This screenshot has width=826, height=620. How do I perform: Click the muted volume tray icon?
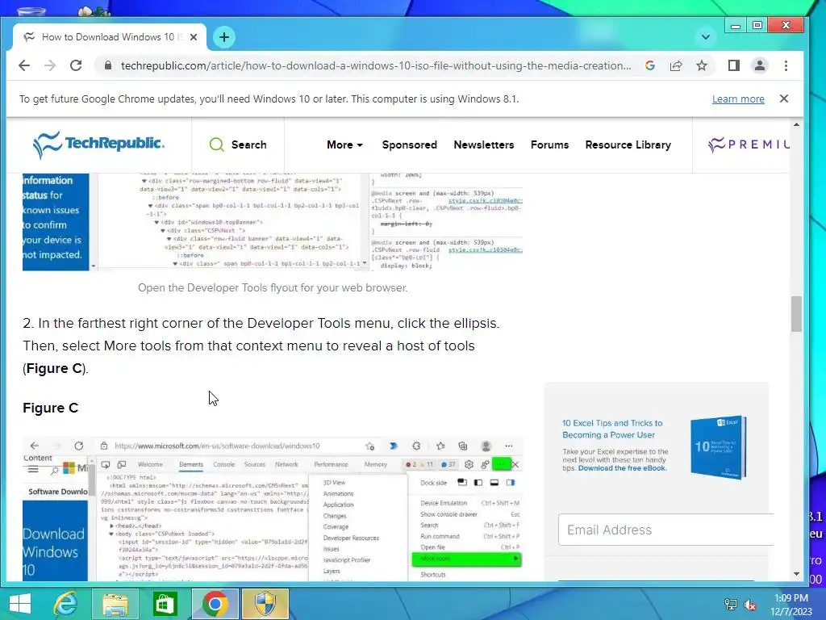pyautogui.click(x=750, y=605)
